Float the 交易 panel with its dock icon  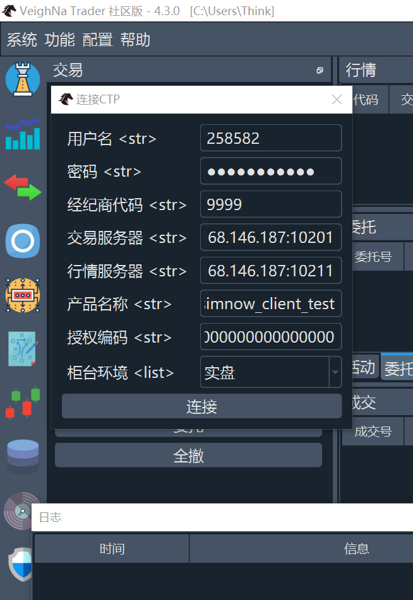[320, 71]
